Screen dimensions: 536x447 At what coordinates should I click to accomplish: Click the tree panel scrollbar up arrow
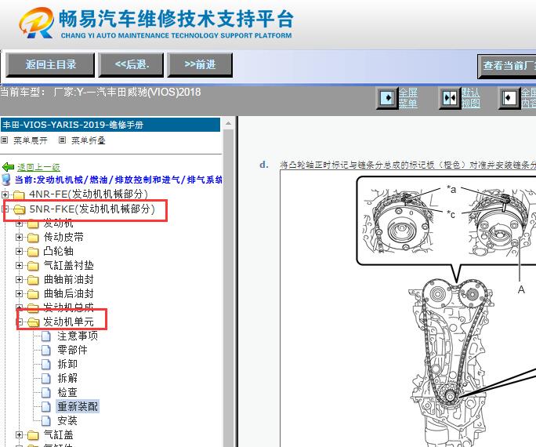tap(228, 123)
